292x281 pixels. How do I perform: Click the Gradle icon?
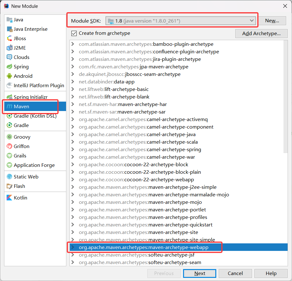click(x=9, y=125)
